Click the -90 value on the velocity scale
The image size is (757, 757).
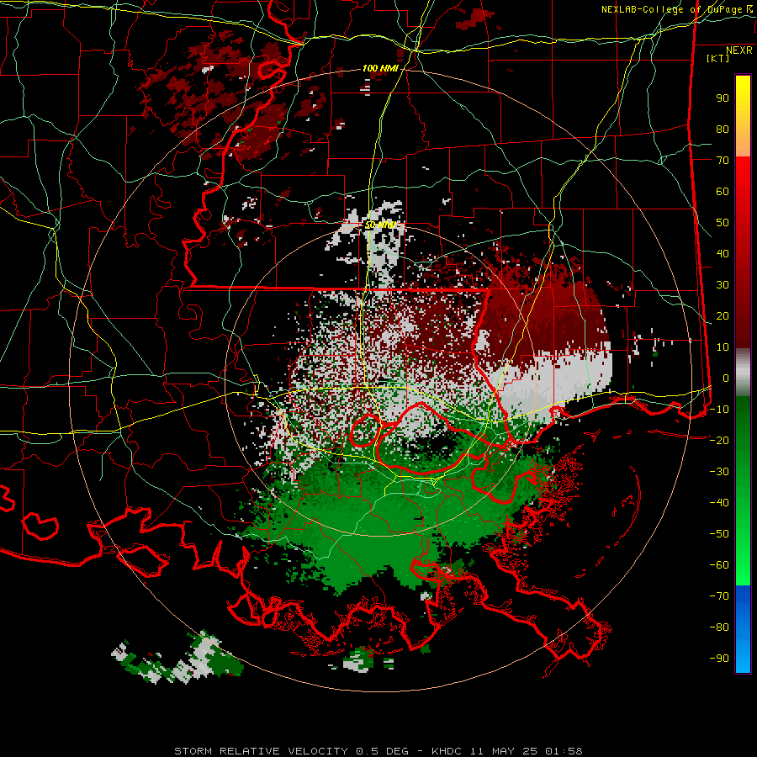point(719,659)
